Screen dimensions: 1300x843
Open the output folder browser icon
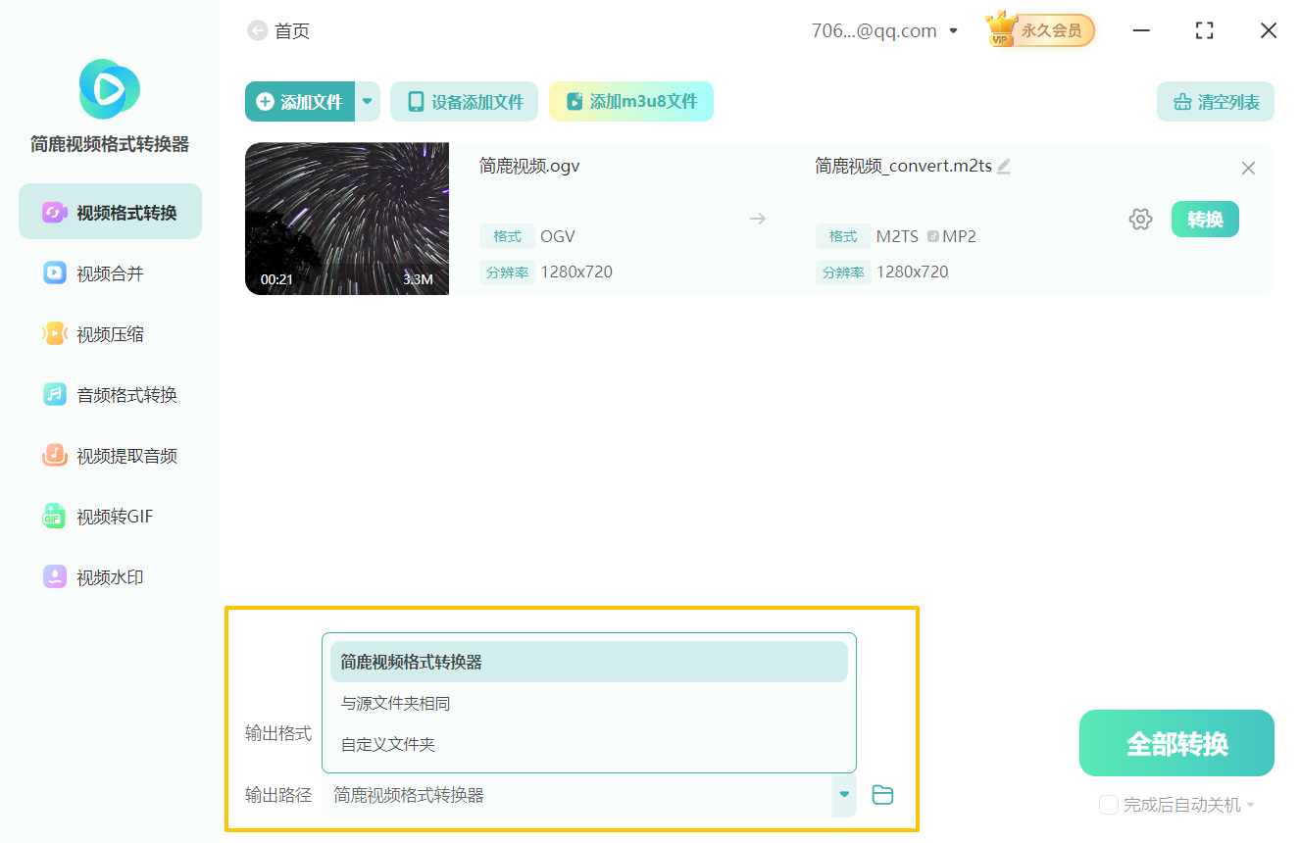(x=881, y=795)
